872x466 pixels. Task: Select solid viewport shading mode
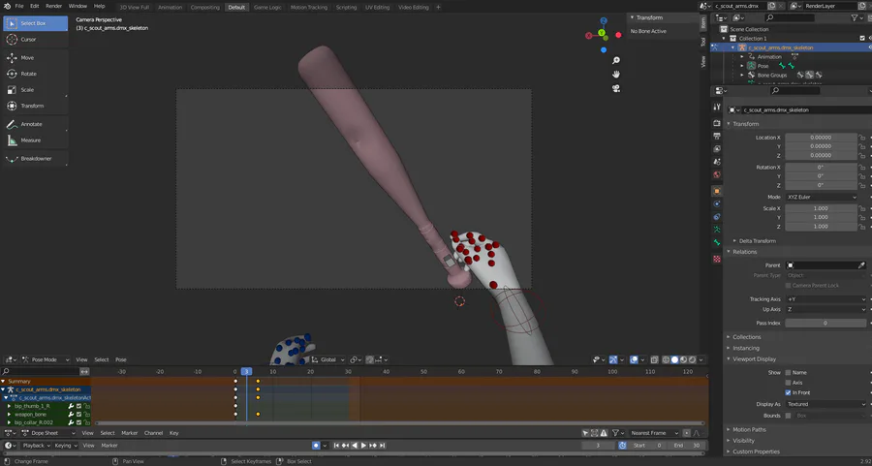click(x=674, y=359)
